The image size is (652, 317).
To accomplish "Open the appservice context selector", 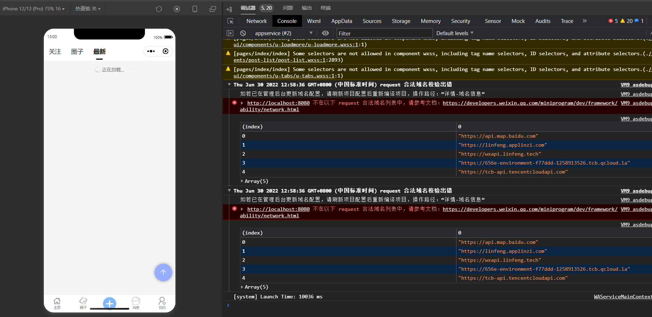I will pos(283,33).
